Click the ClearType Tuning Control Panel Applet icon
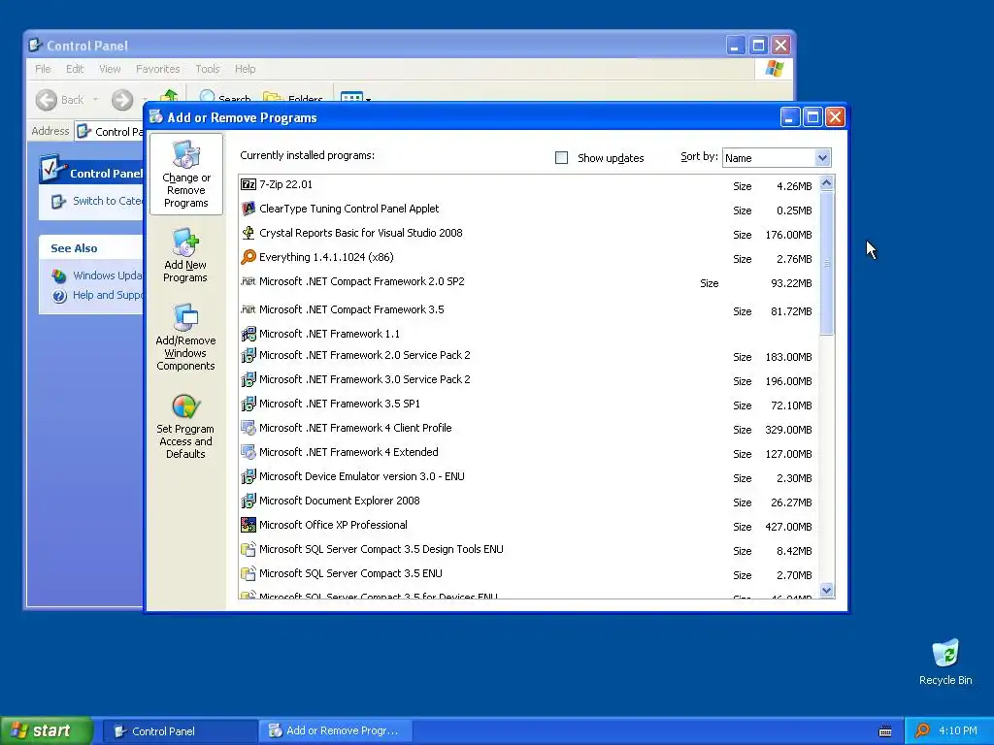 click(248, 209)
